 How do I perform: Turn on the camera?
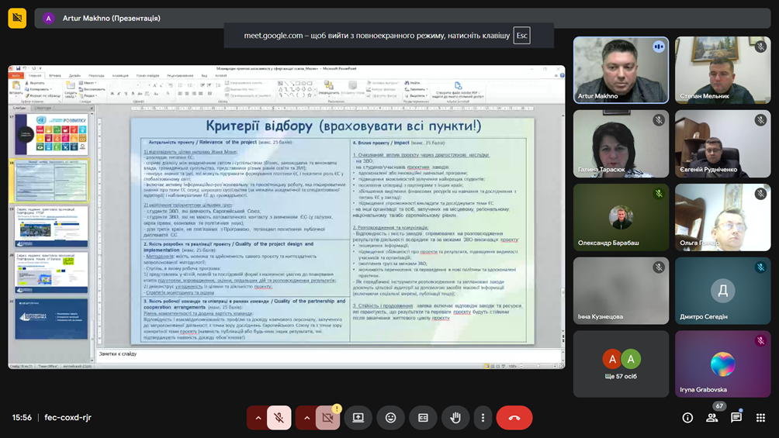tap(327, 418)
